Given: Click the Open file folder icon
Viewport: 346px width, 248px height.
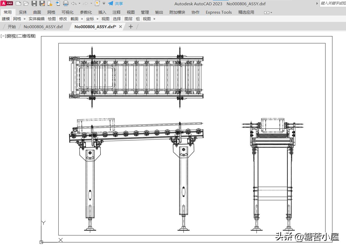Looking at the screenshot, I should (x=26, y=3).
